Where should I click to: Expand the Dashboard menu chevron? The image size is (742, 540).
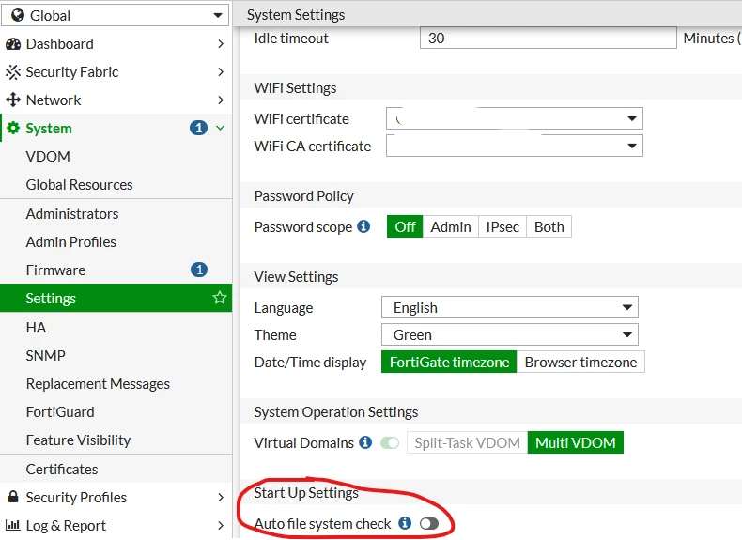(x=221, y=44)
